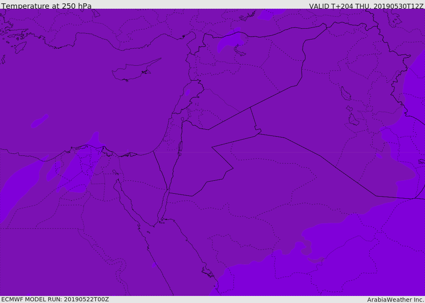Click the 'ArabiaWeather Inc' credit text
Screen dimensions: 425x303
396,300
